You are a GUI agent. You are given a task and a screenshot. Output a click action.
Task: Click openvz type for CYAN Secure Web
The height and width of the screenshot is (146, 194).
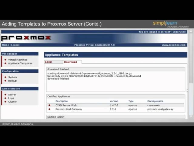[133, 105]
